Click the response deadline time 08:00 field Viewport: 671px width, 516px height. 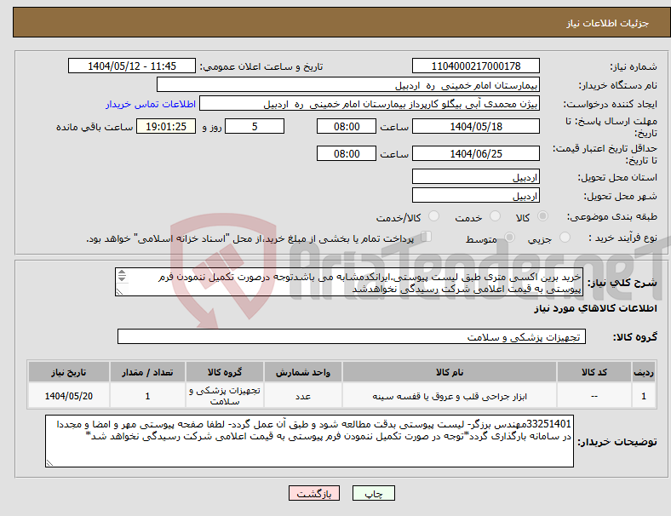point(347,126)
